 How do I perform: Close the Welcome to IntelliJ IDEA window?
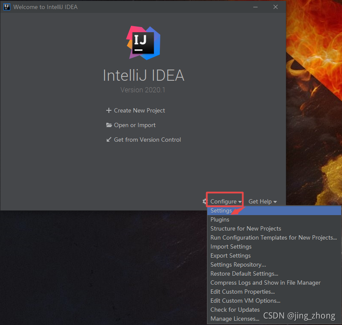click(x=276, y=7)
